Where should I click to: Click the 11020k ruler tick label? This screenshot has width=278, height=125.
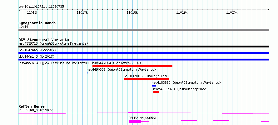[232, 12]
